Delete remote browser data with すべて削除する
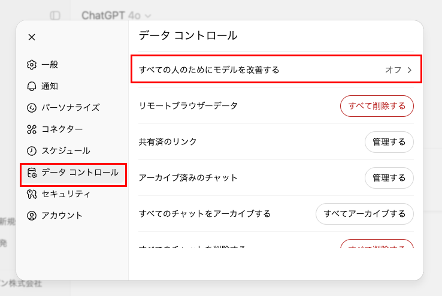The width and height of the screenshot is (442, 296). tap(377, 106)
